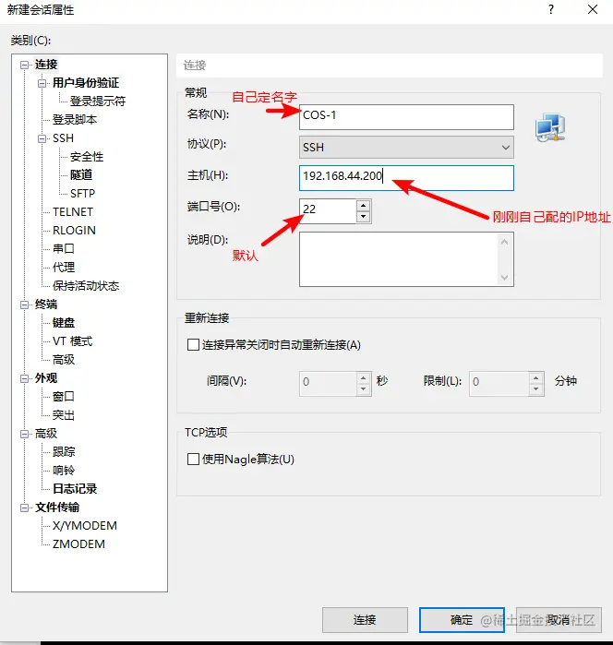Select VT 模式 tree item
This screenshot has width=613, height=645.
[x=72, y=341]
